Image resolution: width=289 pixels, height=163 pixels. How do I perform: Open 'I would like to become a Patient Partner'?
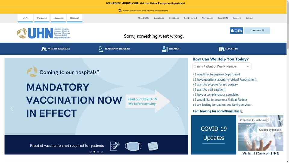220,100
